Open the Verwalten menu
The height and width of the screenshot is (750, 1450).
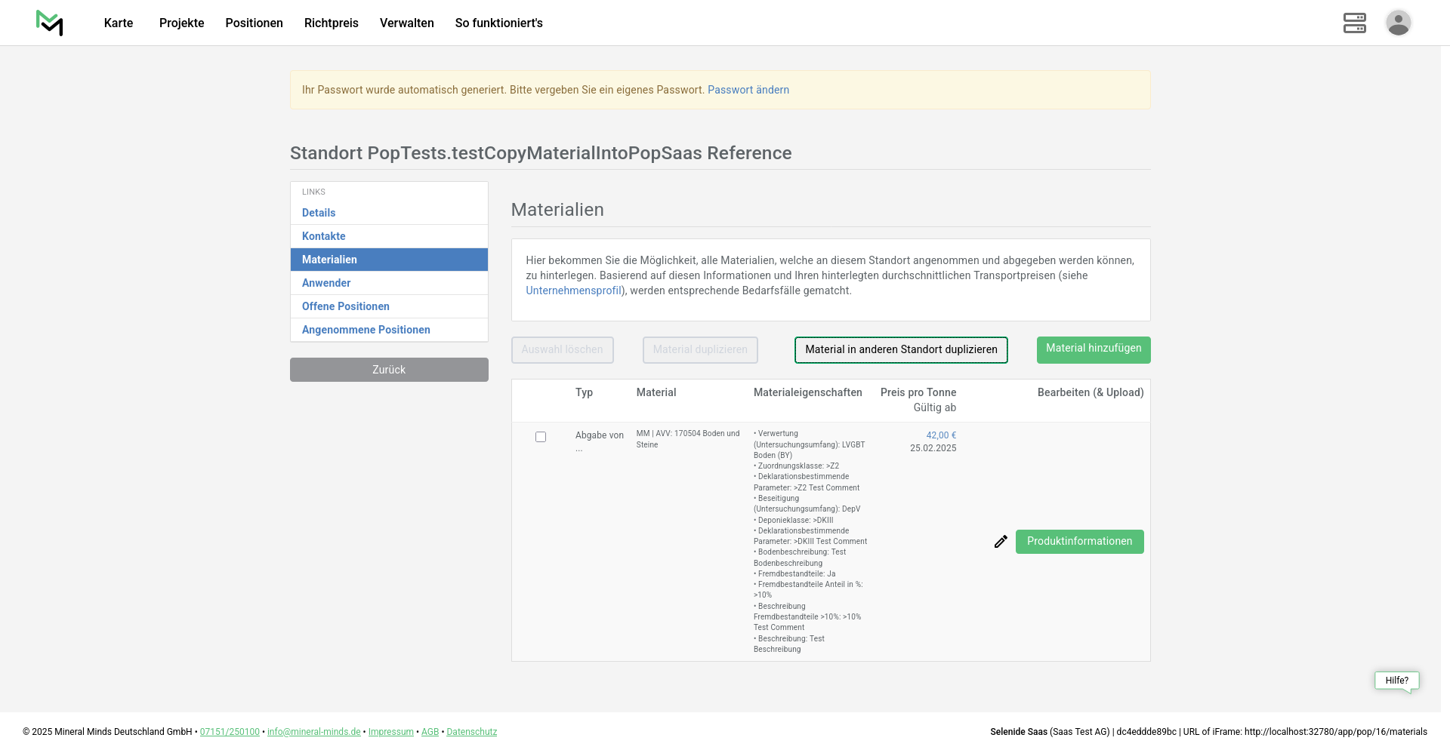406,23
